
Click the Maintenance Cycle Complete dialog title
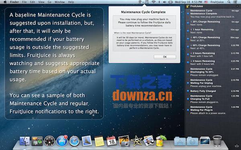tap(143, 12)
